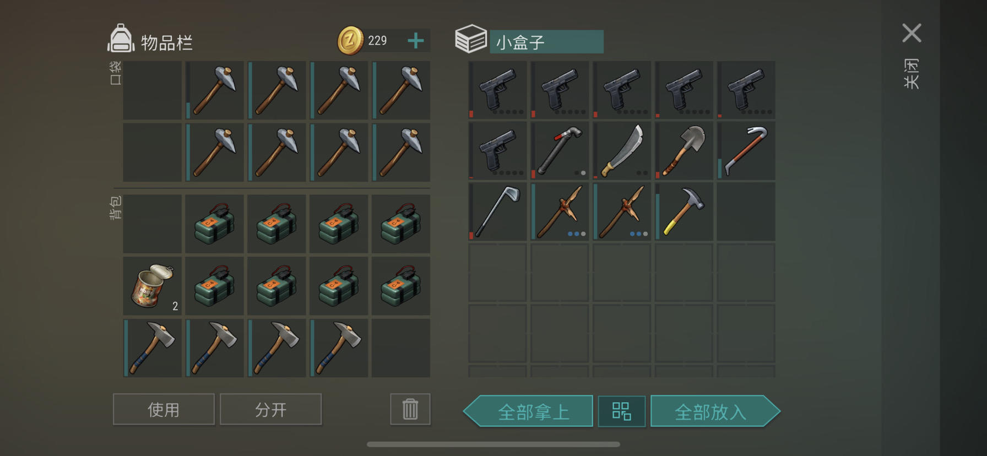Viewport: 987px width, 456px height.
Task: Click the sort grid icon button
Action: (x=622, y=411)
